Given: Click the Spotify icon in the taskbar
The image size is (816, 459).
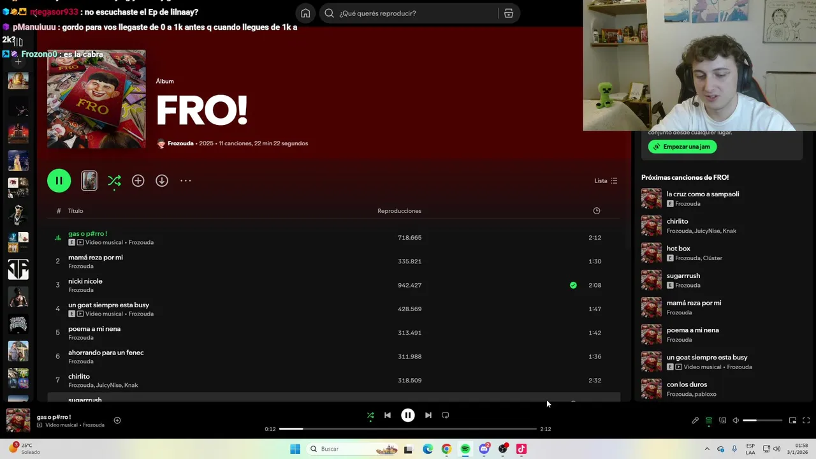Looking at the screenshot, I should click(x=465, y=449).
